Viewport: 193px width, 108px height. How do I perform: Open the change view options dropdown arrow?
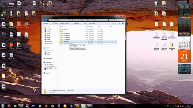116,23
